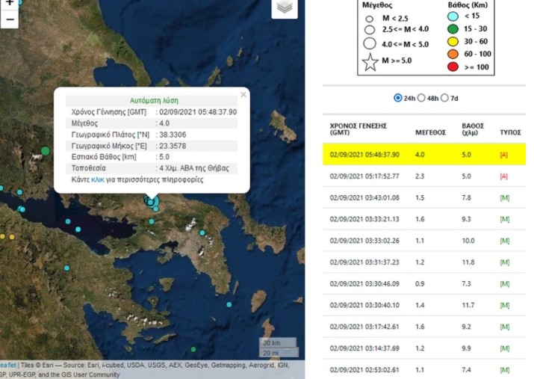This screenshot has height=379, width=534.
Task: Open the map layers control
Action: click(x=284, y=7)
